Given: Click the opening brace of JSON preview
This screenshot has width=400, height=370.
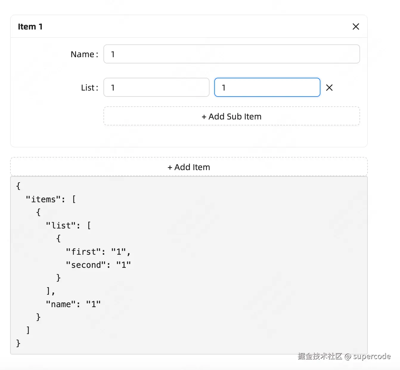Looking at the screenshot, I should [18, 186].
